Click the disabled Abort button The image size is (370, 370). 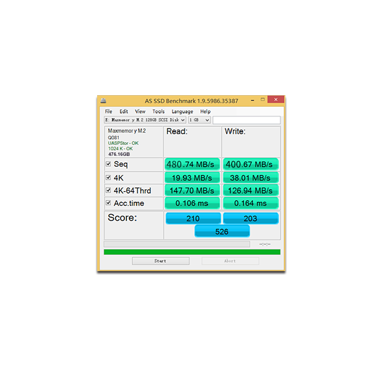(230, 260)
